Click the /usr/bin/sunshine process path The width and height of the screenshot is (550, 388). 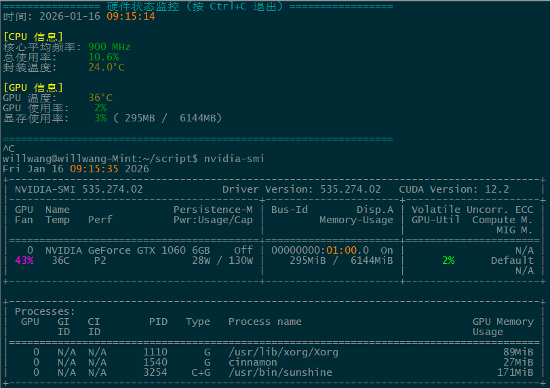click(280, 372)
